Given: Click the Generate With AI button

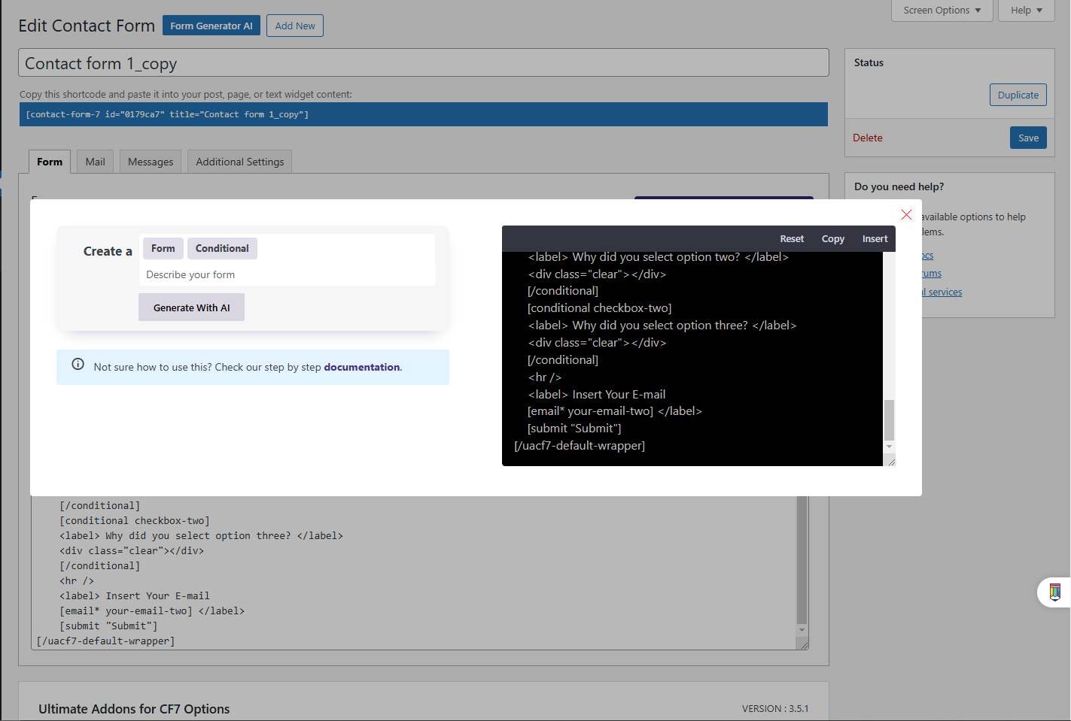Looking at the screenshot, I should pos(191,307).
